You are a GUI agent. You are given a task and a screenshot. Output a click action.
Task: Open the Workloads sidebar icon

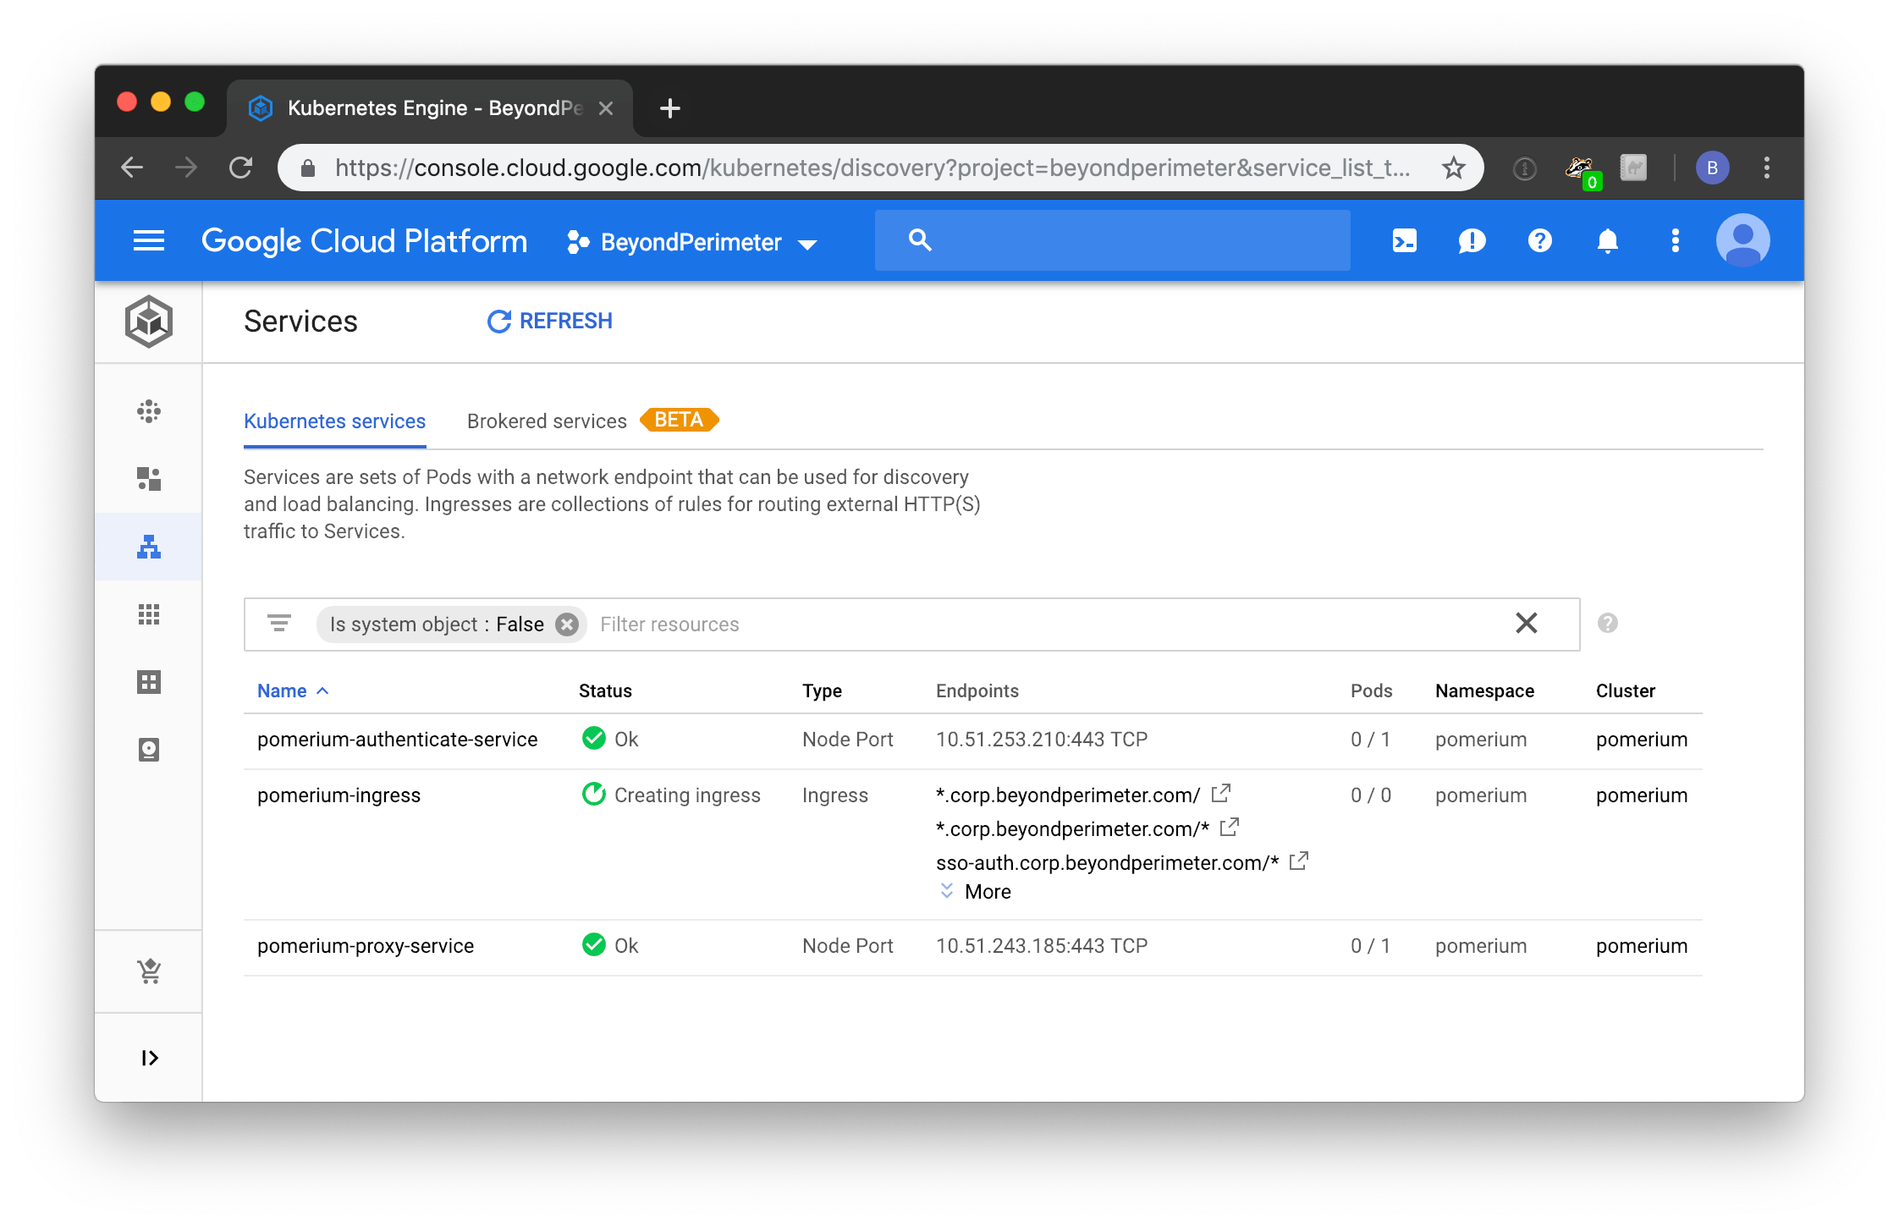[149, 479]
